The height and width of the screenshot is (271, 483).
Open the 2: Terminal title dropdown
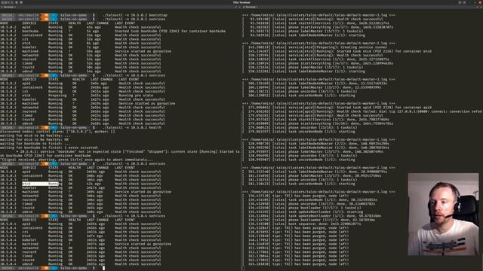(251, 7)
